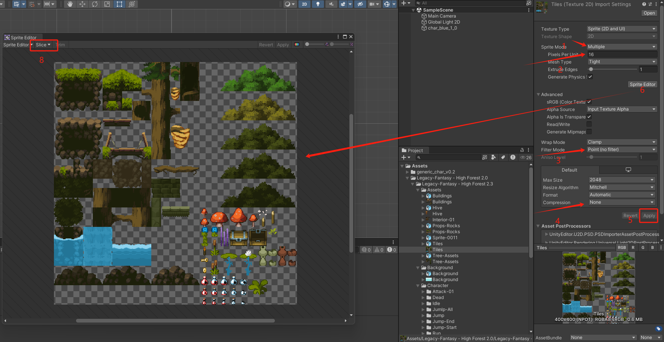The width and height of the screenshot is (664, 342).
Task: Open the Filter Mode dropdown
Action: (x=622, y=150)
